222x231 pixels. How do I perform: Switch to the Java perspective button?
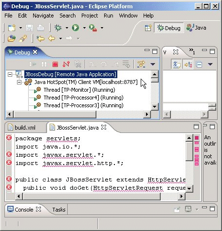pos(196,28)
